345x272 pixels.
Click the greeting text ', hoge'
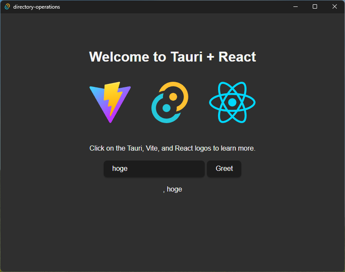point(173,189)
